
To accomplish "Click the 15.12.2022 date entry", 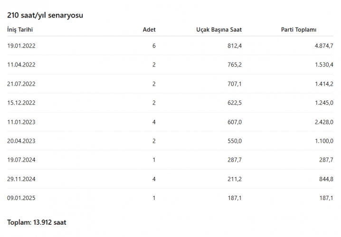I will (x=21, y=103).
